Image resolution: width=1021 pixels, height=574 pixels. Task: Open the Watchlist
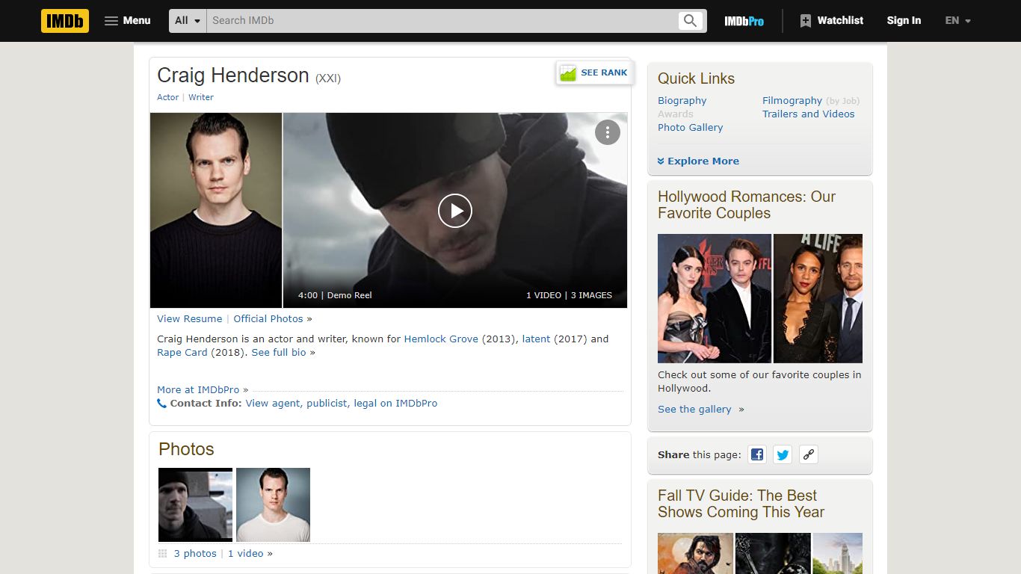(x=831, y=21)
